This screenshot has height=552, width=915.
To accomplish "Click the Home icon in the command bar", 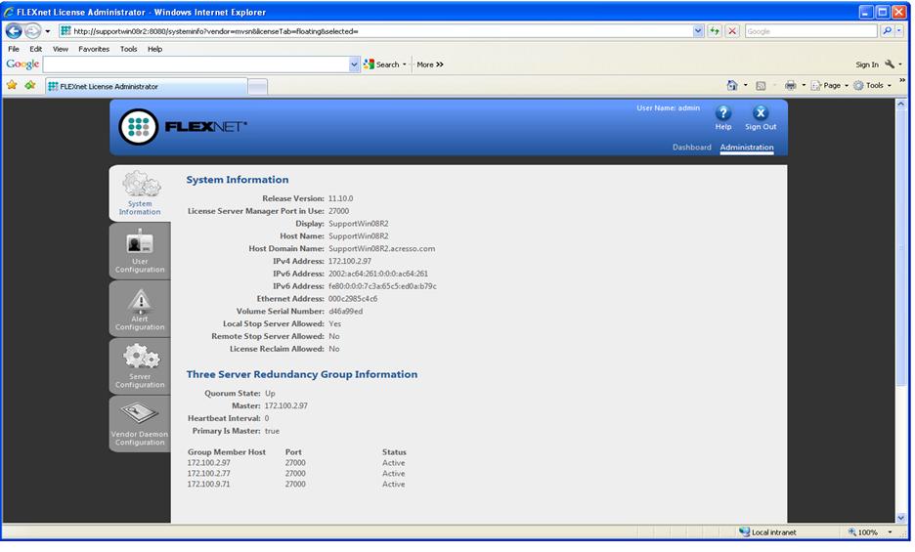I will click(x=732, y=86).
